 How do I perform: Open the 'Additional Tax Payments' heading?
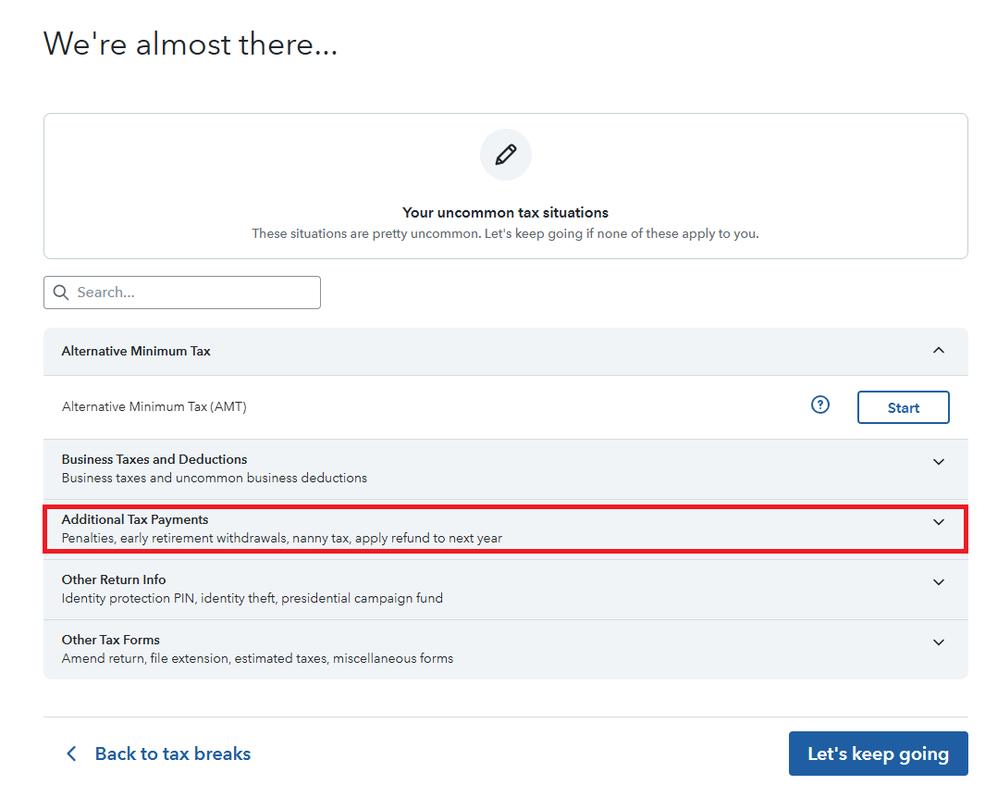coord(135,519)
